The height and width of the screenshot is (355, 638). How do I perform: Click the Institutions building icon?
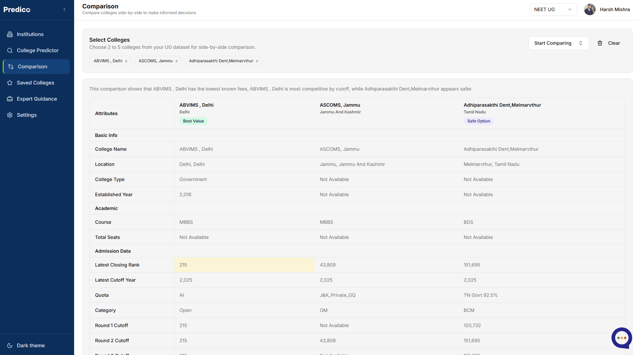click(x=10, y=34)
